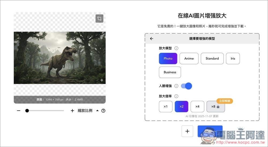This screenshot has width=268, height=147.
Task: Select the Anime enlargement model
Action: point(189,59)
